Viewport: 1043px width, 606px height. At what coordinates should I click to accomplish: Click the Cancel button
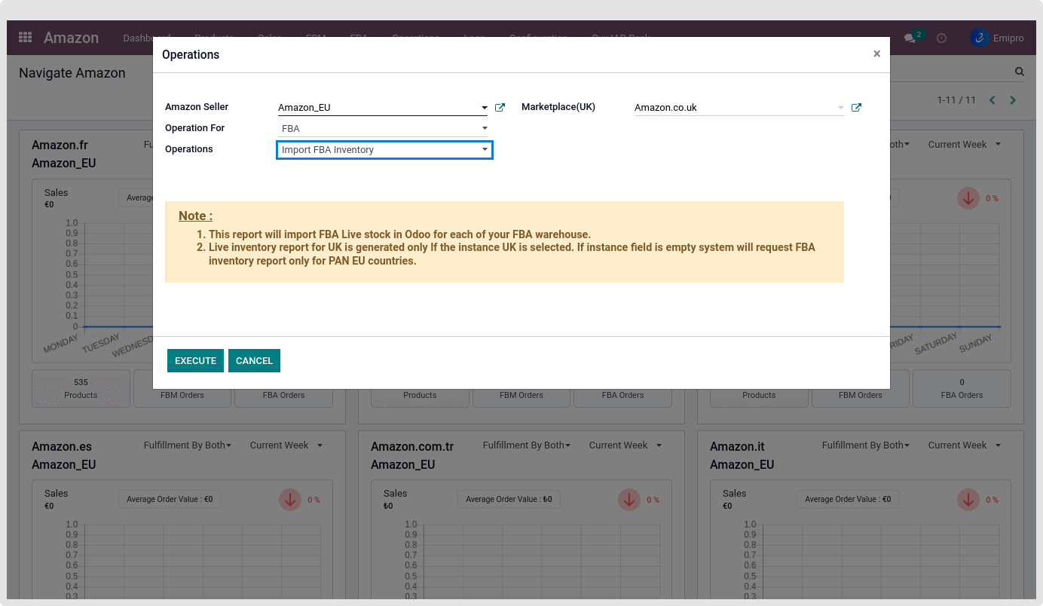click(254, 361)
